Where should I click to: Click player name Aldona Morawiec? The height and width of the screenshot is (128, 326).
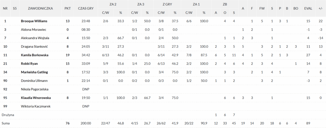click(x=33, y=30)
